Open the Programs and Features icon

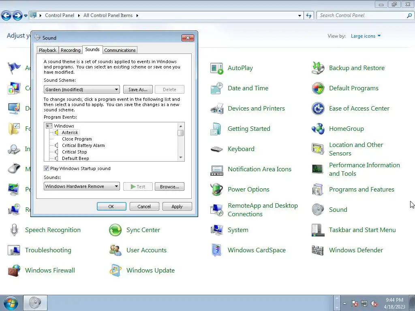318,190
